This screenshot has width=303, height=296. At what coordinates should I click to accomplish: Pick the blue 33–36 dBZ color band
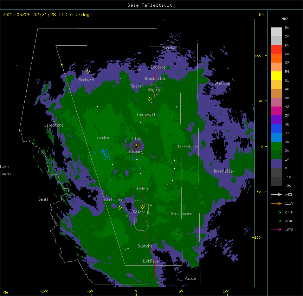pyautogui.click(x=276, y=128)
